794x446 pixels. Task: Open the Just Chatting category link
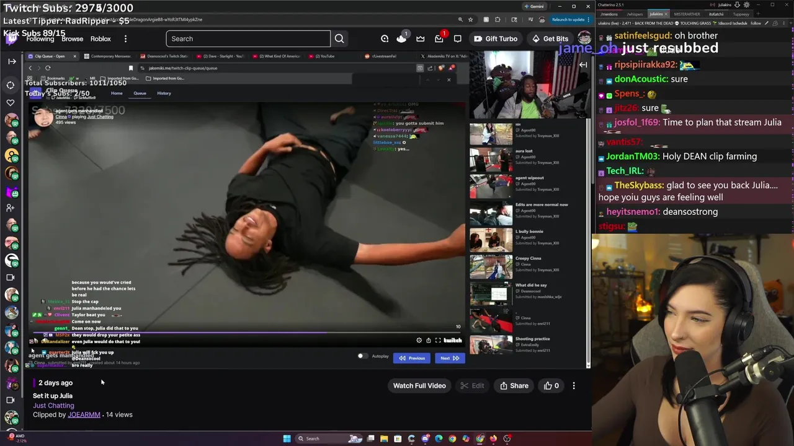pos(53,405)
